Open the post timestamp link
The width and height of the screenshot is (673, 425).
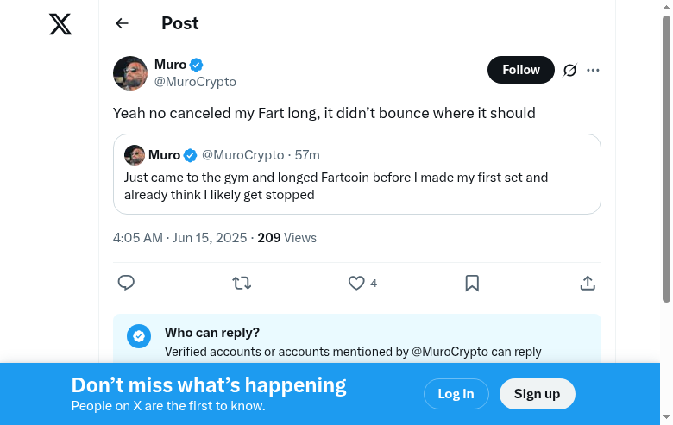pyautogui.click(x=180, y=238)
